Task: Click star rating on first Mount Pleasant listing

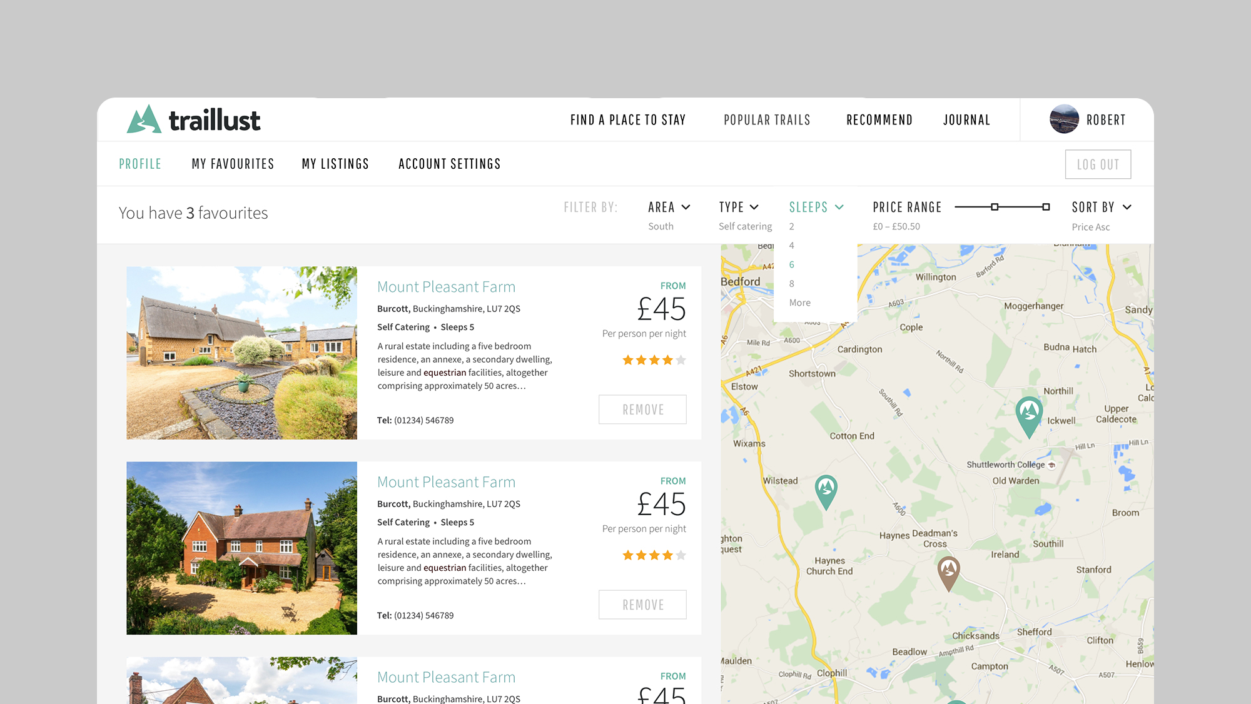Action: 654,360
